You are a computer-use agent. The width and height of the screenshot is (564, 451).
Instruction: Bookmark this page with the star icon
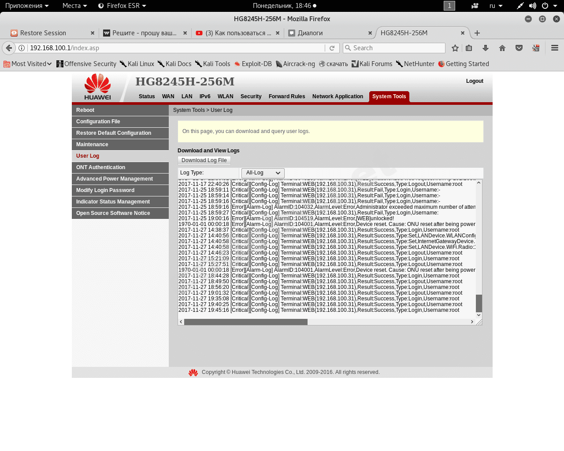pyautogui.click(x=455, y=48)
